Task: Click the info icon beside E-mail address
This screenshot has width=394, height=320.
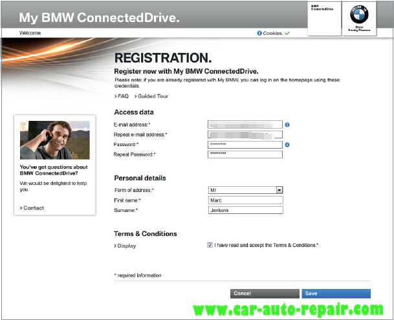Action: 287,125
